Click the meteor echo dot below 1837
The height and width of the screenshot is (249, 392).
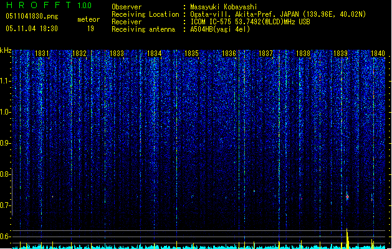click(254, 191)
